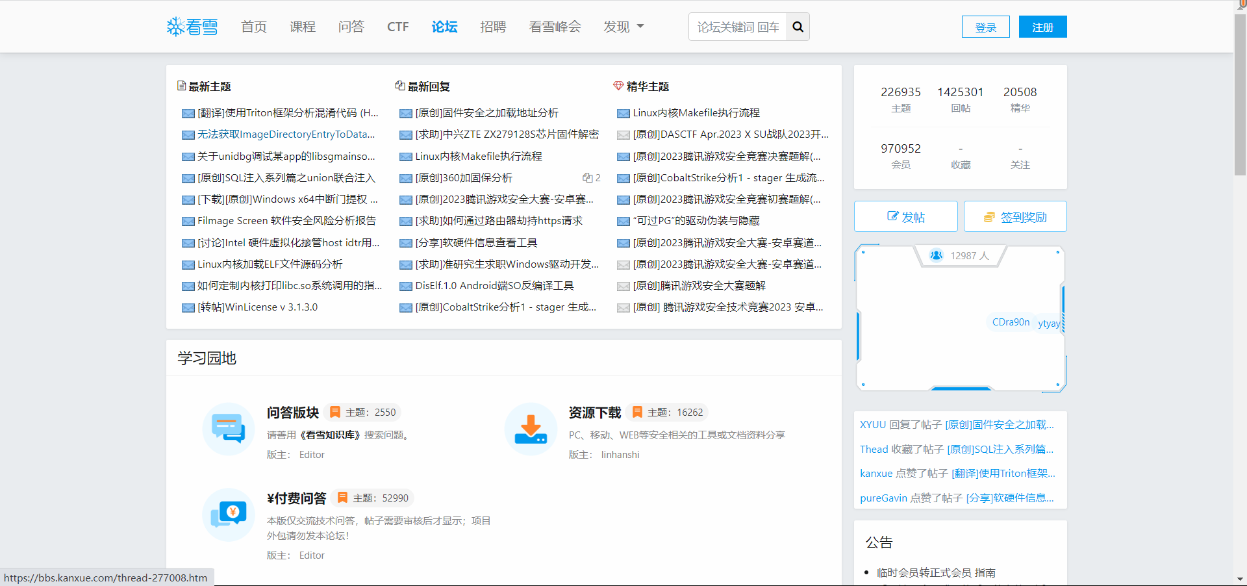1247x586 pixels.
Task: Click envelope icon beside WinLicense v 3.1.3.0
Action: pyautogui.click(x=188, y=308)
